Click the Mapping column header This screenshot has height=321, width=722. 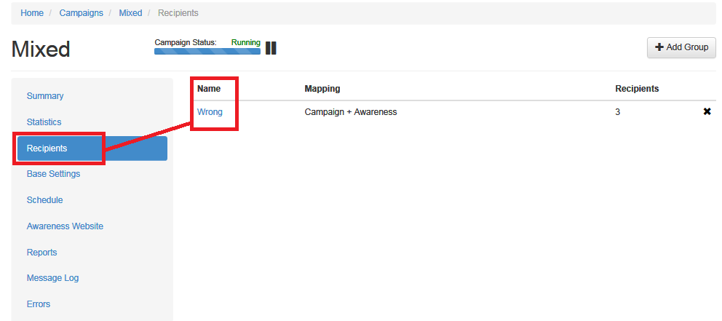click(322, 88)
